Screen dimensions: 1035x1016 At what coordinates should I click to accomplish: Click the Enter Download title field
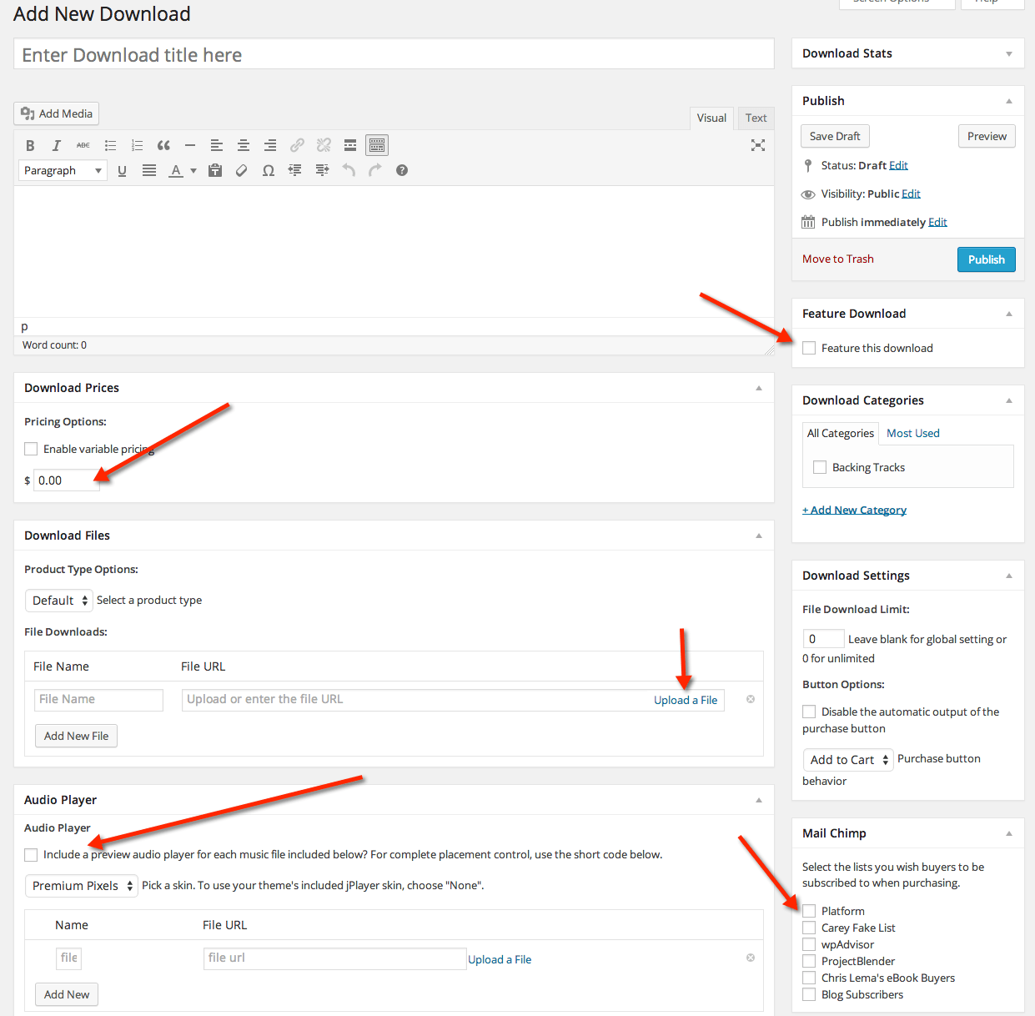click(394, 54)
